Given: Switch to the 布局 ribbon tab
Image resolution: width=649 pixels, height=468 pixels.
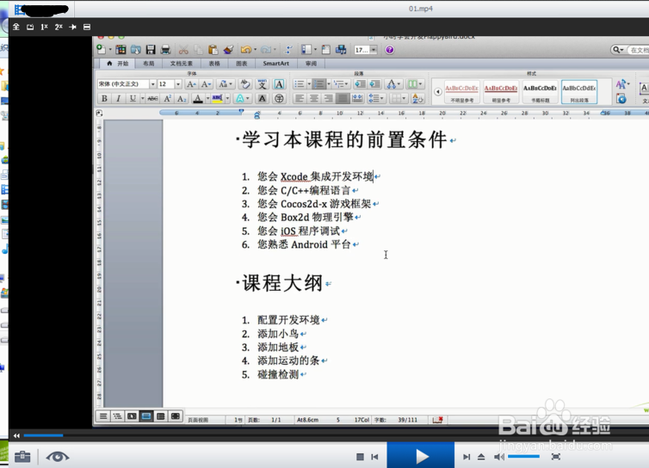Looking at the screenshot, I should pyautogui.click(x=149, y=64).
